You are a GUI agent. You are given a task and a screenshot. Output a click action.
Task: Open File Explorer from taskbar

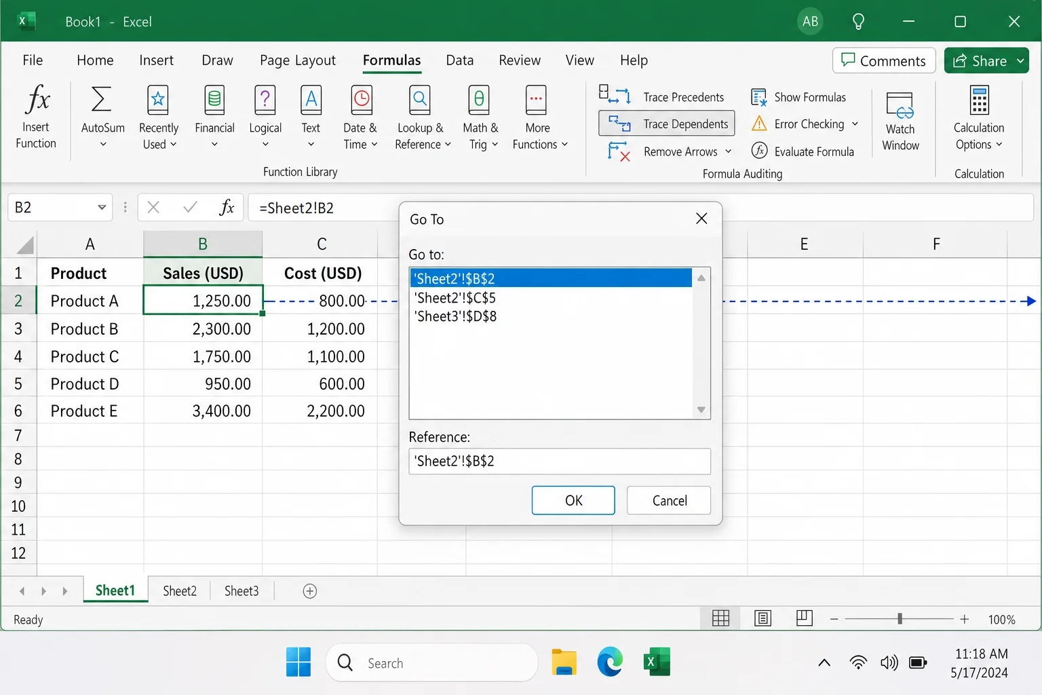564,662
